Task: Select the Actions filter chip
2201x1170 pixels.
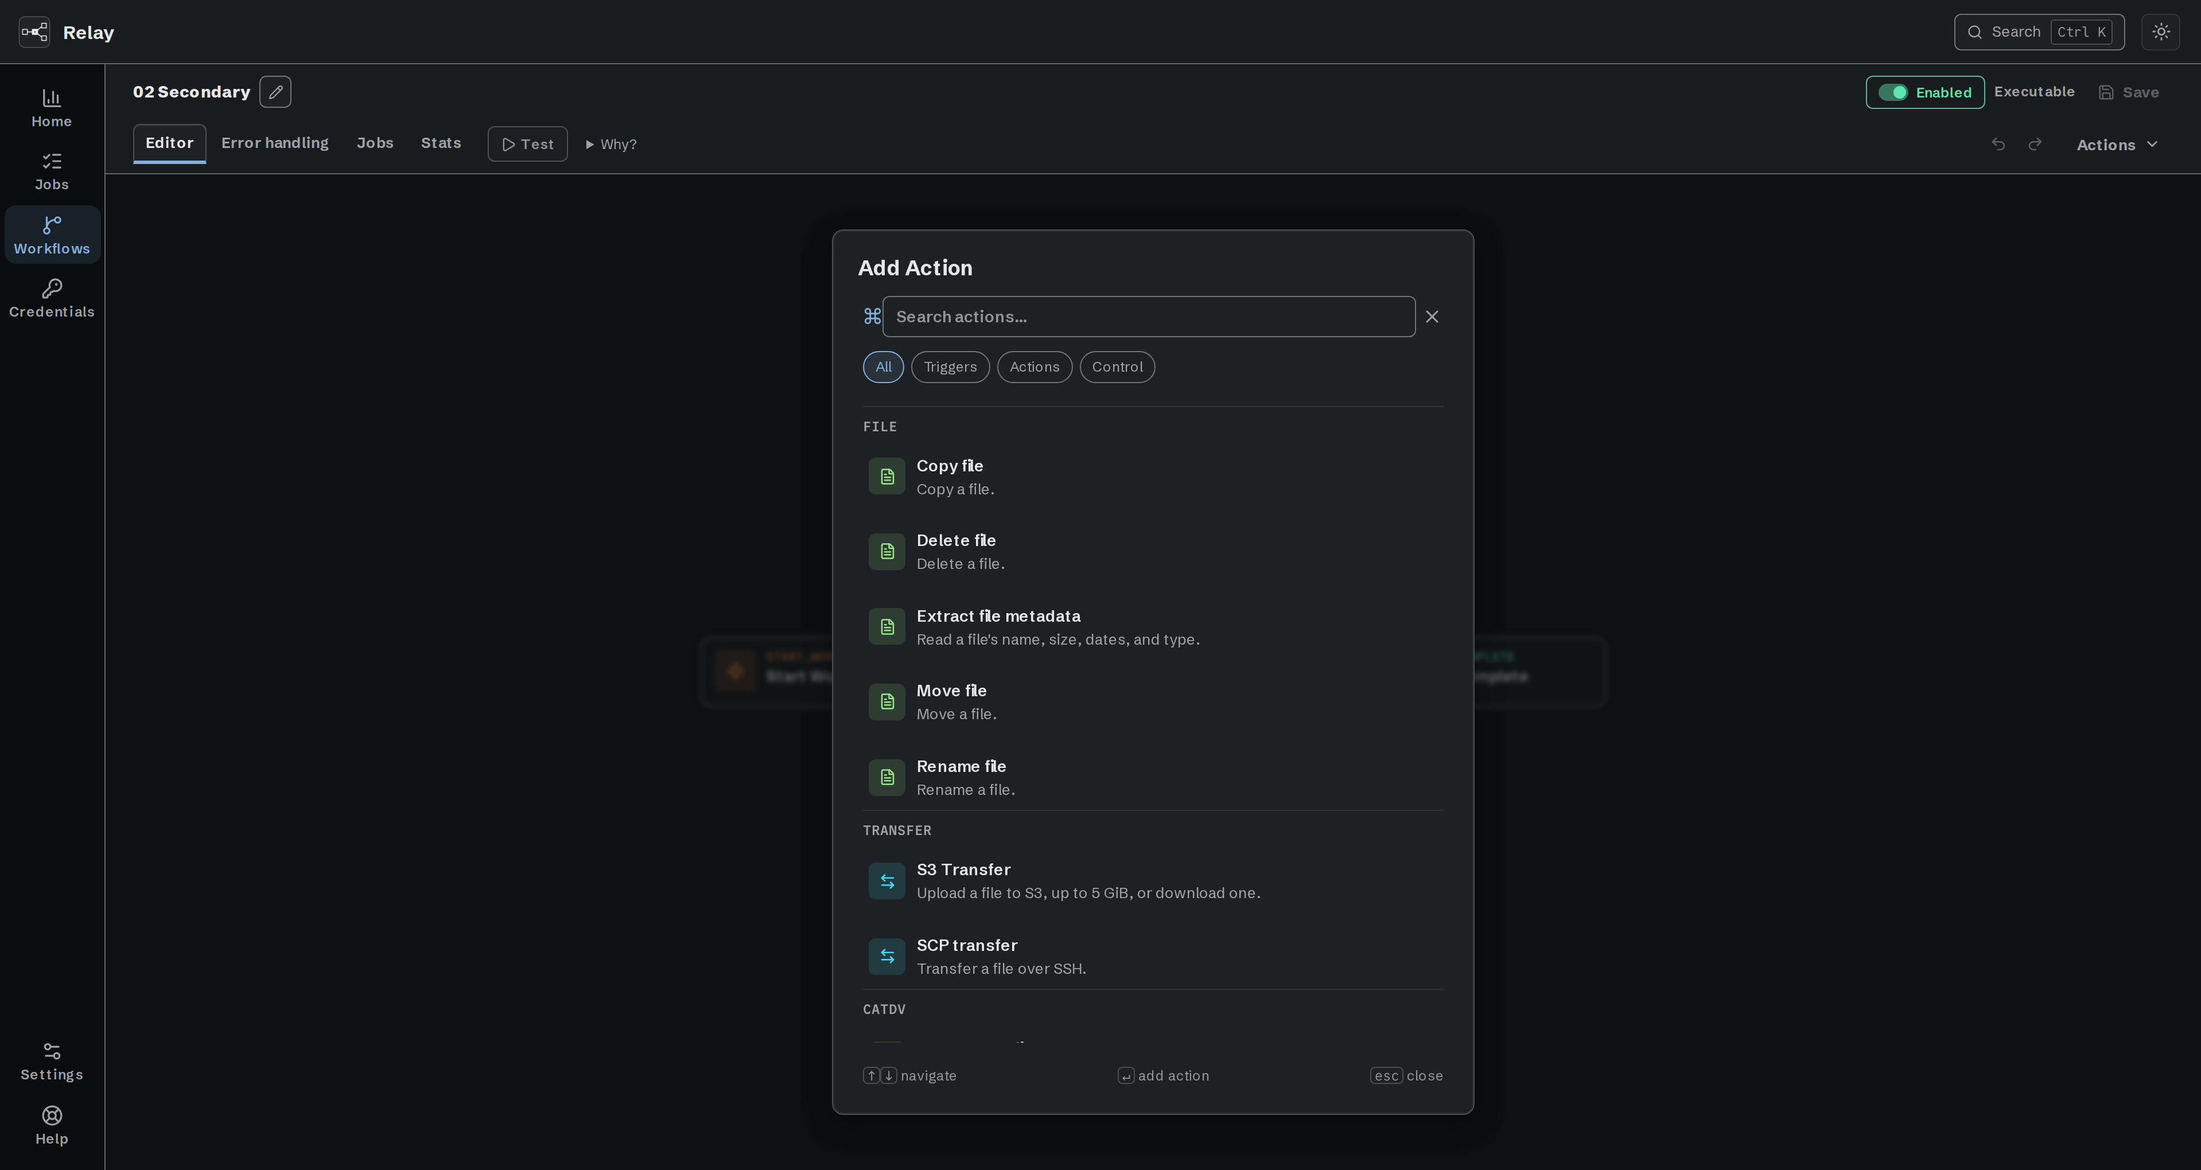Action: click(1035, 367)
